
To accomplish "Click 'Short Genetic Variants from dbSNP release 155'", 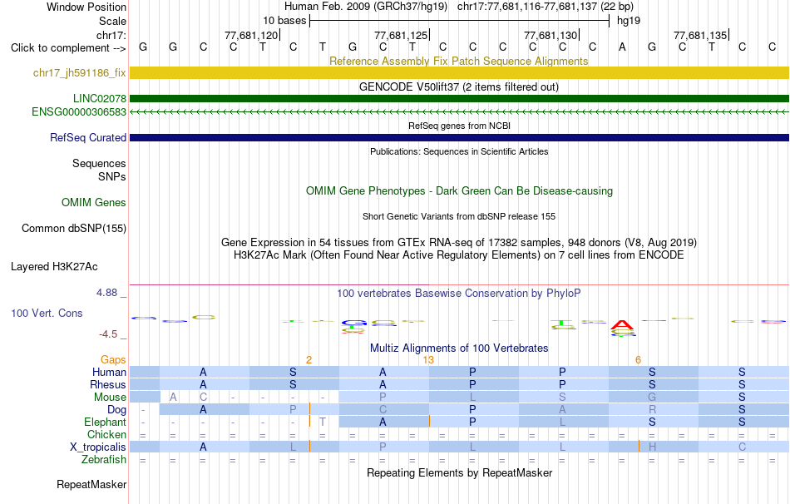I will [x=459, y=216].
